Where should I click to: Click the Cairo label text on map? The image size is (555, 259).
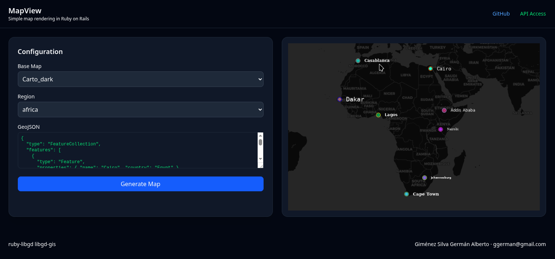tap(444, 69)
